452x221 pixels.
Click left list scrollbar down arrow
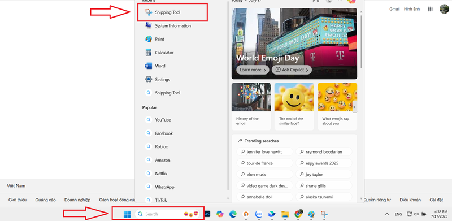coord(228,198)
